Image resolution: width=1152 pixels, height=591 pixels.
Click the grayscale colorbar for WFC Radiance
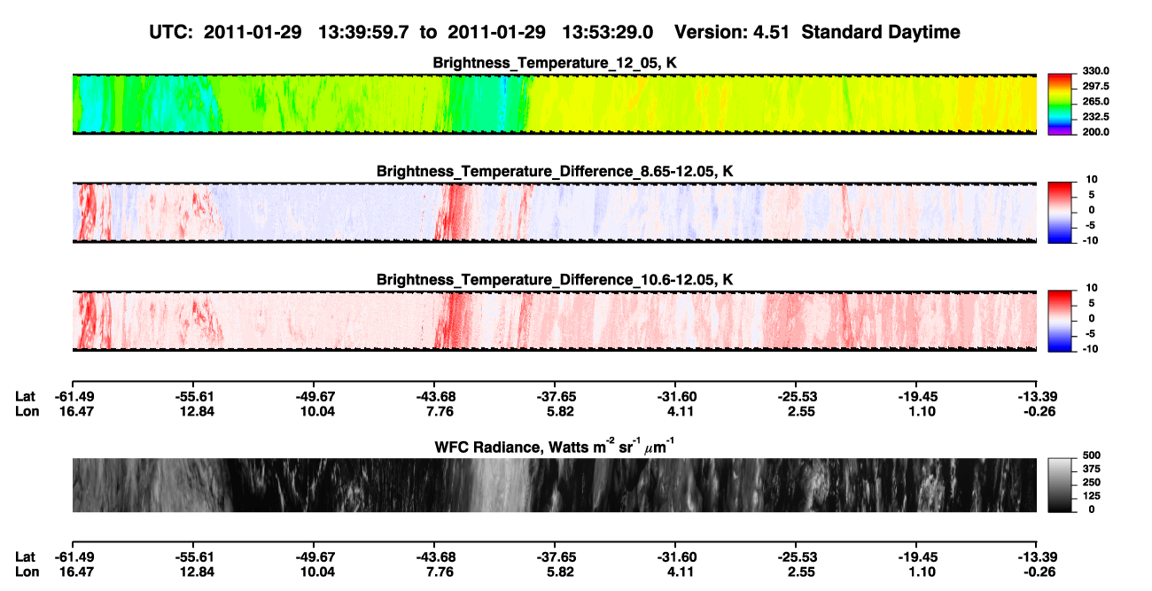click(1062, 485)
